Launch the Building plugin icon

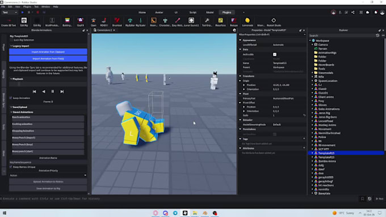tap(67, 22)
